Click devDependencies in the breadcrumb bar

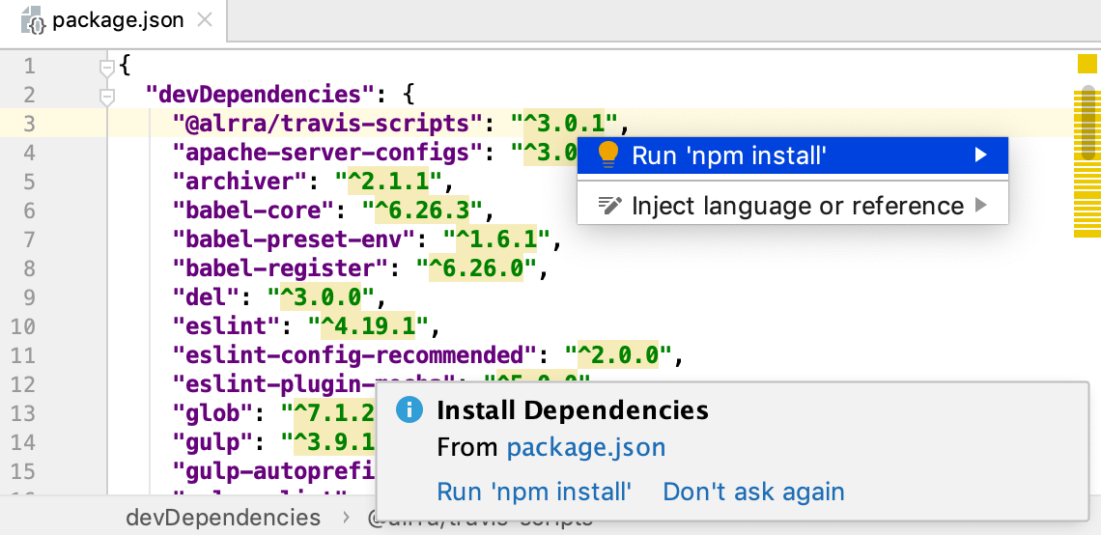223,518
